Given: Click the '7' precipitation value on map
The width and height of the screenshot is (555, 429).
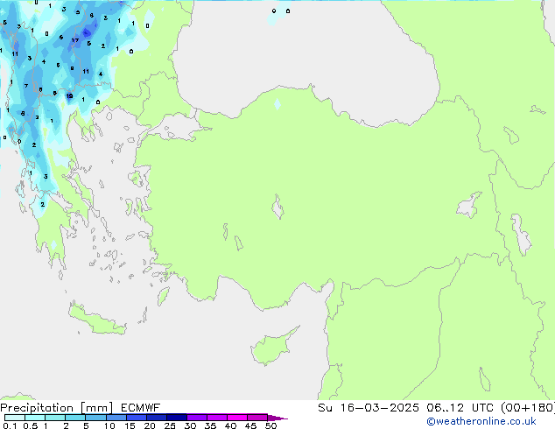Looking at the screenshot, I should click(x=26, y=86).
